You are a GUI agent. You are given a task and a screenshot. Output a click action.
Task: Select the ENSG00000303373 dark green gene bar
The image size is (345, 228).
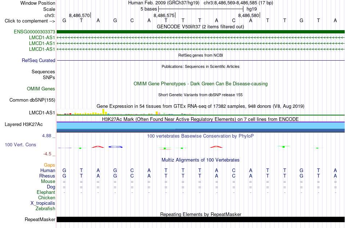pos(200,32)
